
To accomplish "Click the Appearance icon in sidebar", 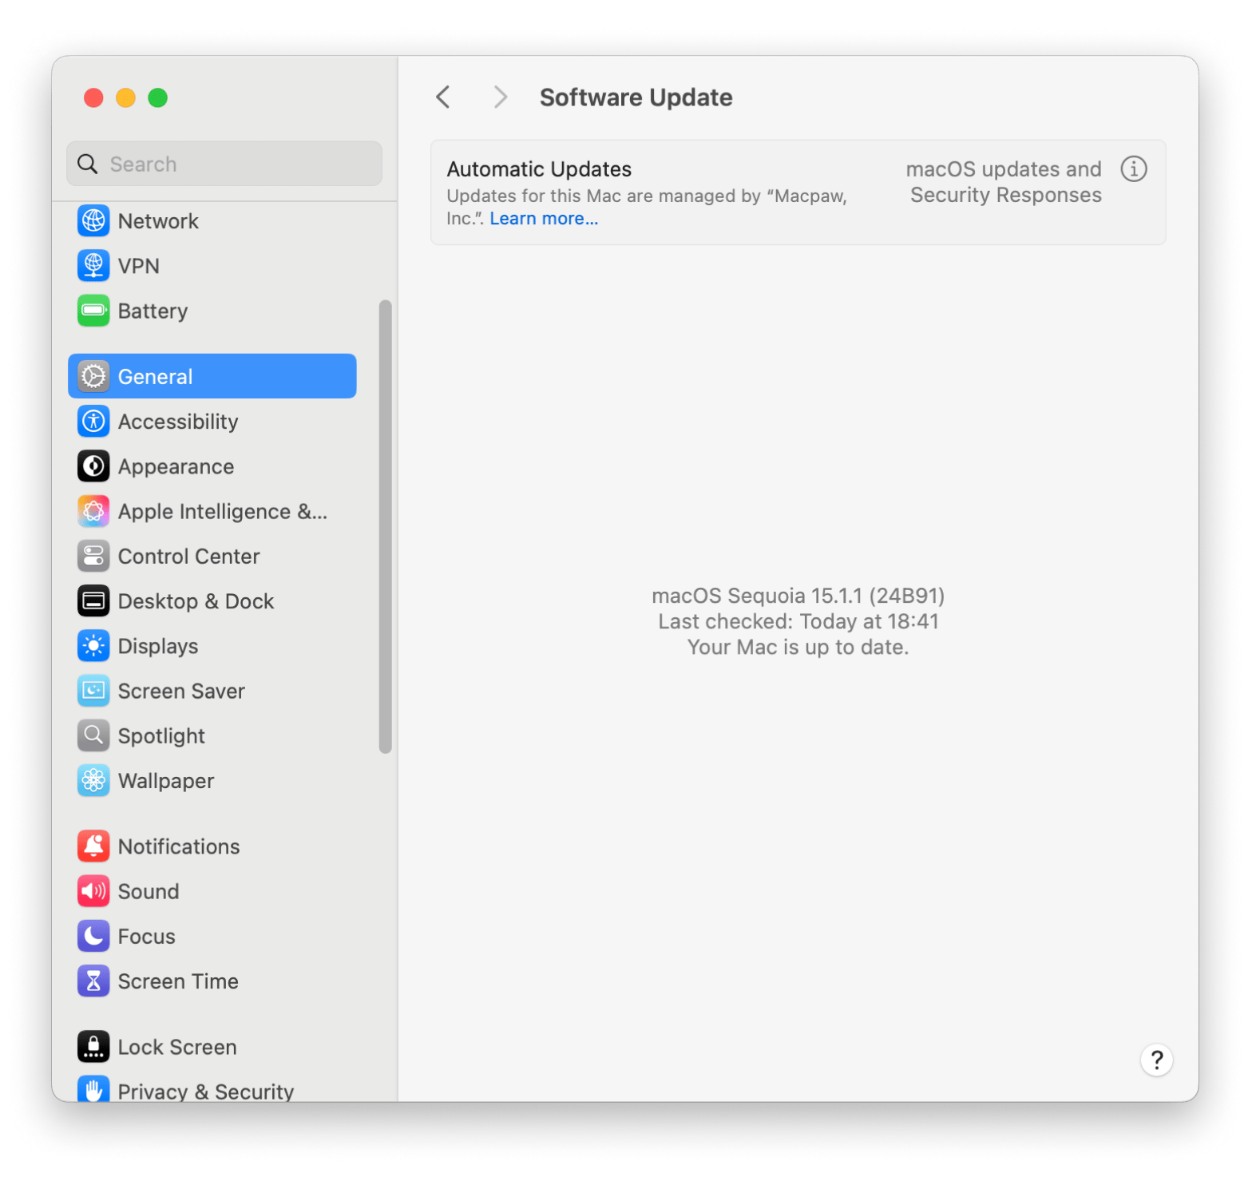I will click(x=93, y=466).
